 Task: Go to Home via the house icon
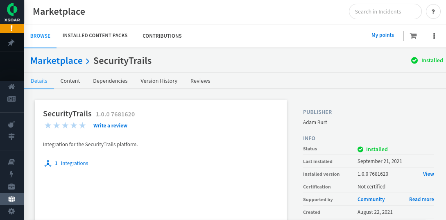pyautogui.click(x=11, y=87)
